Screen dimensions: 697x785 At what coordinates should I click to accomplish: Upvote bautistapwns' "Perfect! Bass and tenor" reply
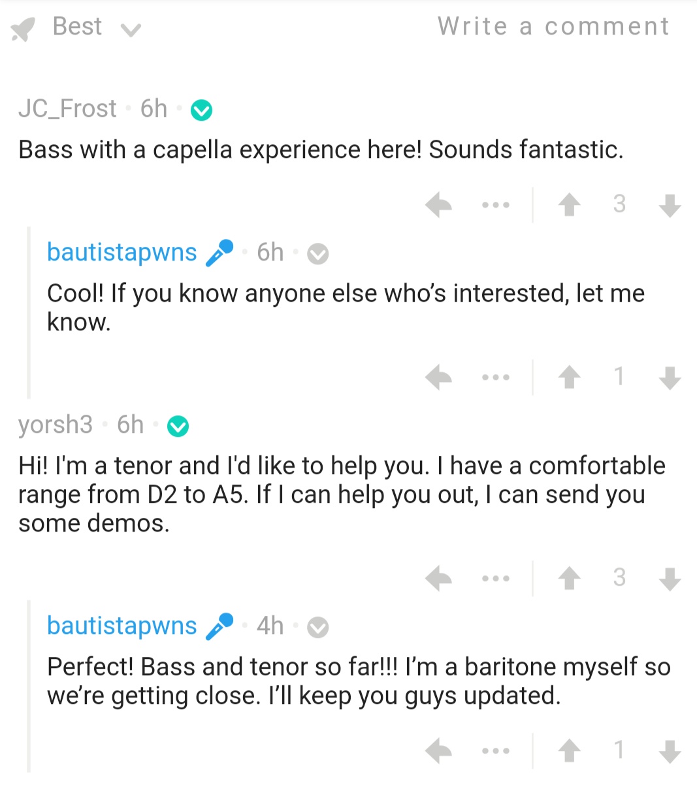point(570,751)
